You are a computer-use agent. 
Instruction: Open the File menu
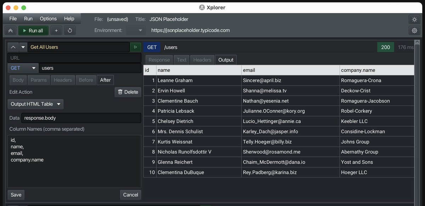pyautogui.click(x=13, y=19)
